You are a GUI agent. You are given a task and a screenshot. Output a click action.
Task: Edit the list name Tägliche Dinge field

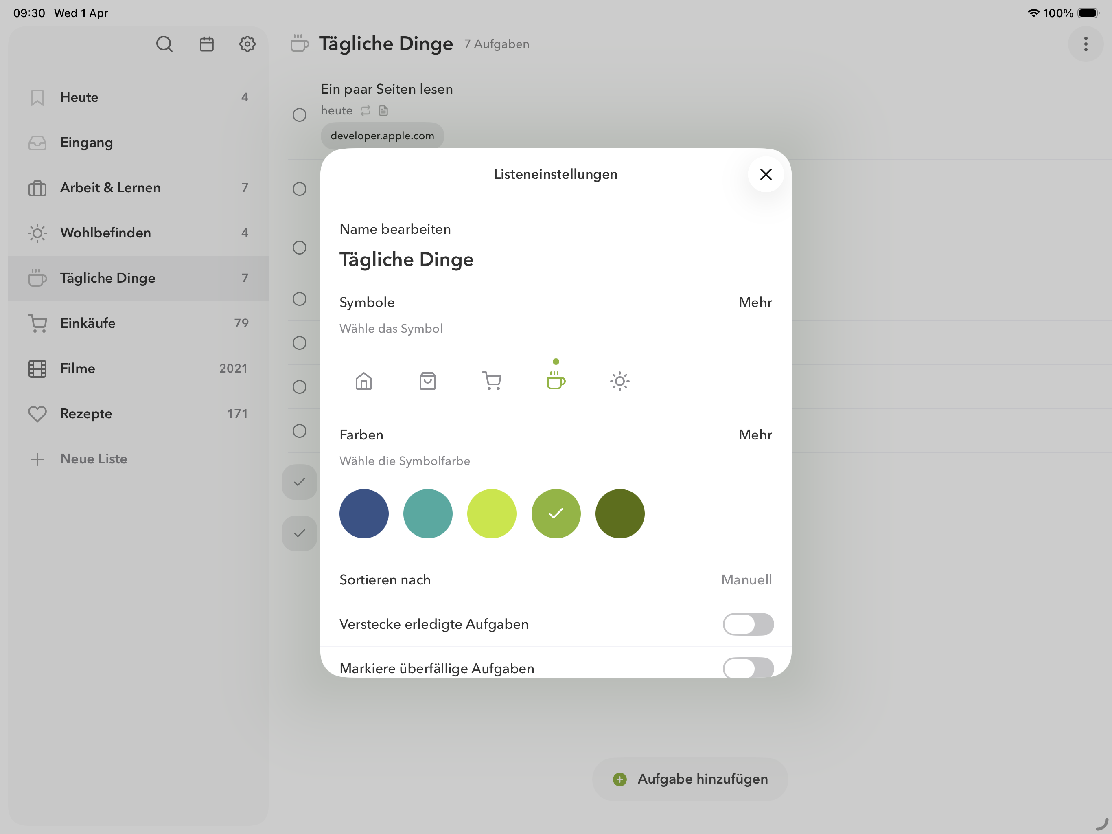point(406,259)
